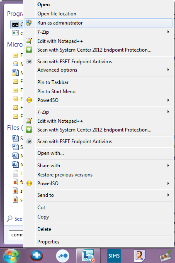
Task: Select Properties at the bottom of the menu
Action: coord(48,242)
